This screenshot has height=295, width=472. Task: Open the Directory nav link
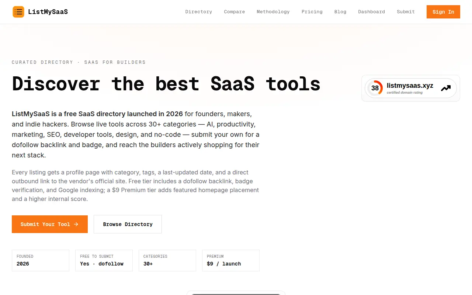[x=199, y=12]
